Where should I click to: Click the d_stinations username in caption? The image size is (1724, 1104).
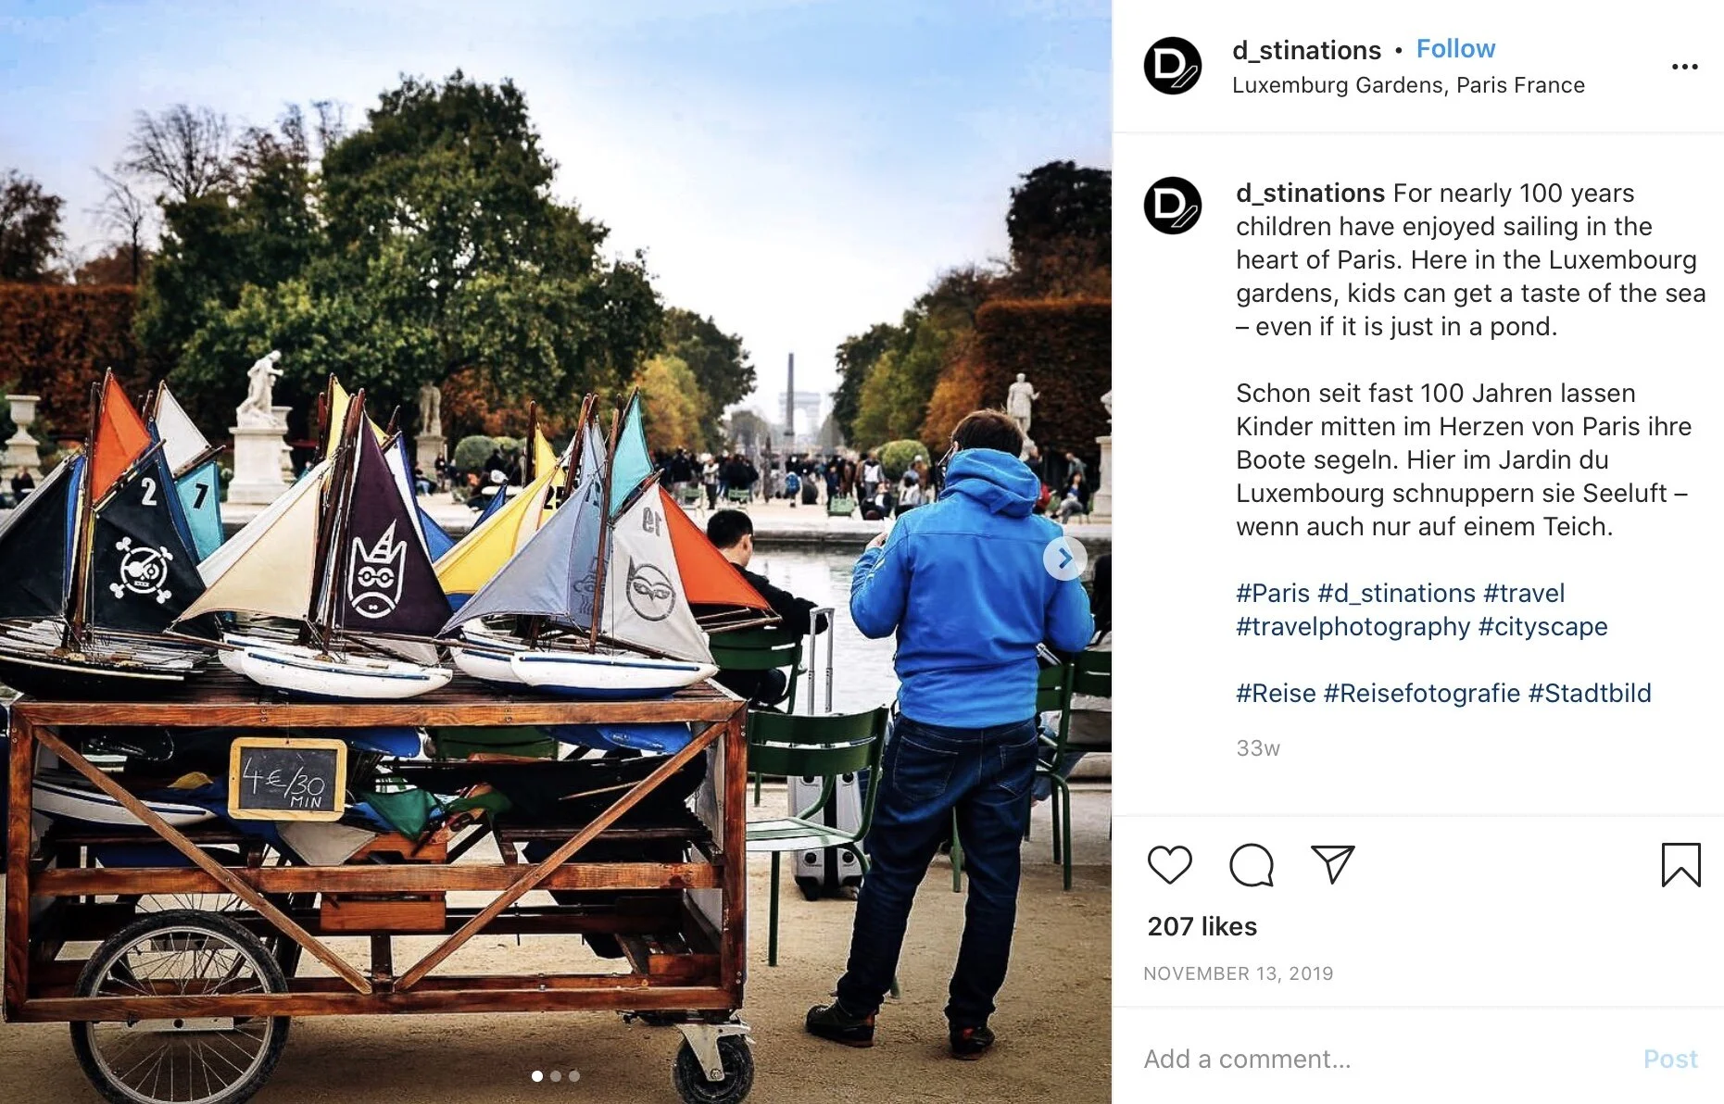1310,194
